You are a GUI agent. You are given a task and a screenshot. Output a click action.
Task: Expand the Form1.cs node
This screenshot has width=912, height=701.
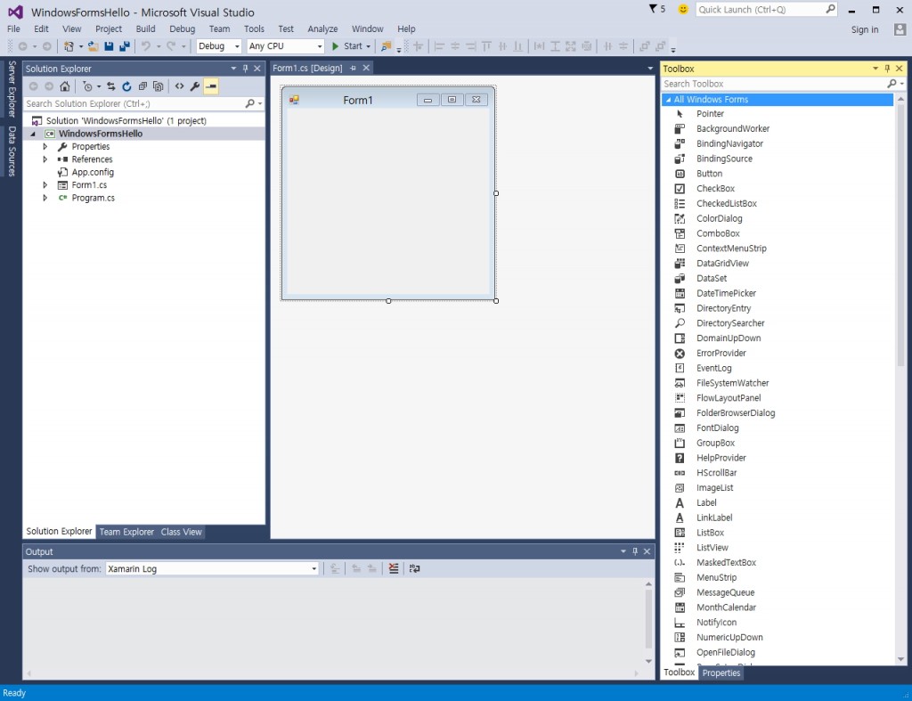tap(45, 185)
